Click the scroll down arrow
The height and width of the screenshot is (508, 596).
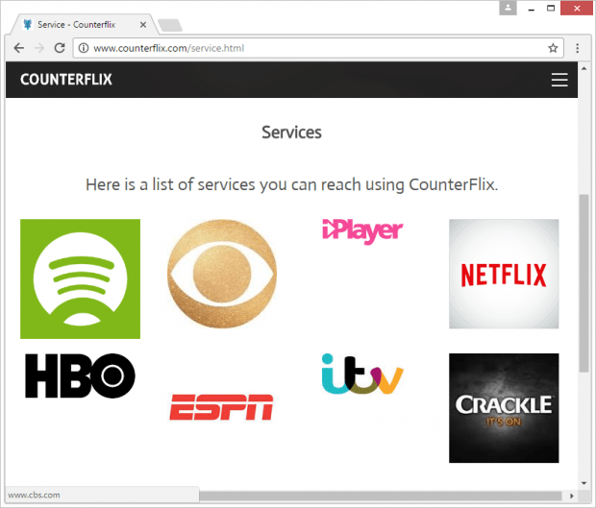pos(584,483)
